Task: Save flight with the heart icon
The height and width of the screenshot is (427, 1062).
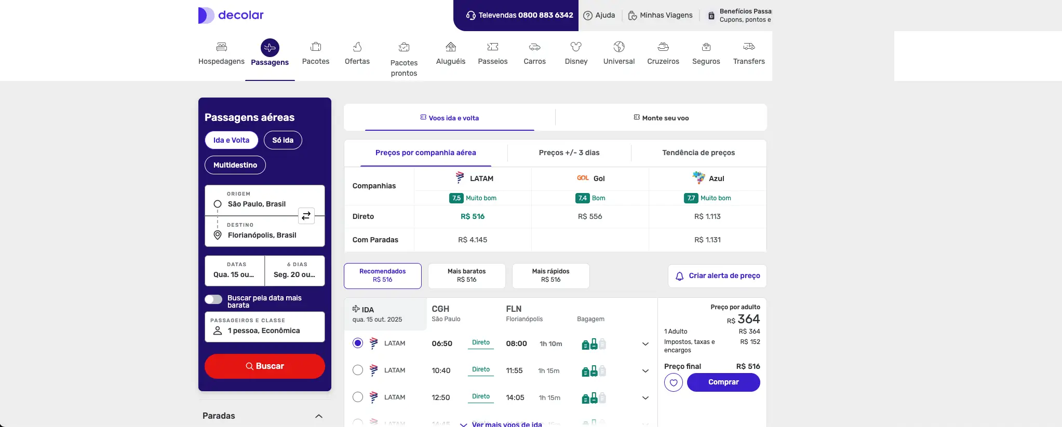Action: [674, 383]
